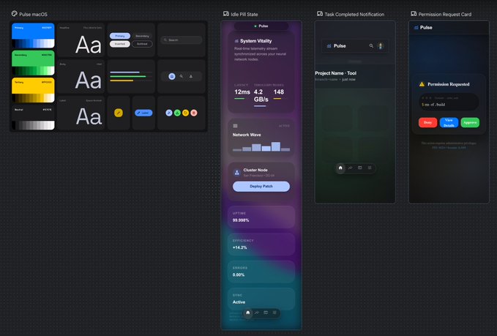This screenshot has height=336, width=497.
Task: Click the blue Primary color swatch
Action: click(33, 35)
